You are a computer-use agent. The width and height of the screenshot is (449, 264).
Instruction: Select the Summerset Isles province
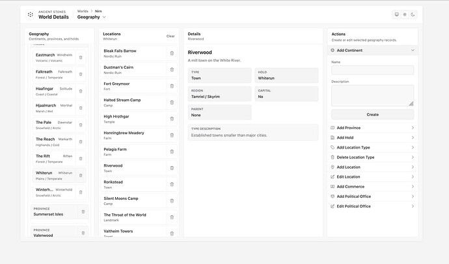coord(54,211)
